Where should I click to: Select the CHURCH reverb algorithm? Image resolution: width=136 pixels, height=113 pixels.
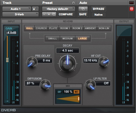tap(41, 28)
